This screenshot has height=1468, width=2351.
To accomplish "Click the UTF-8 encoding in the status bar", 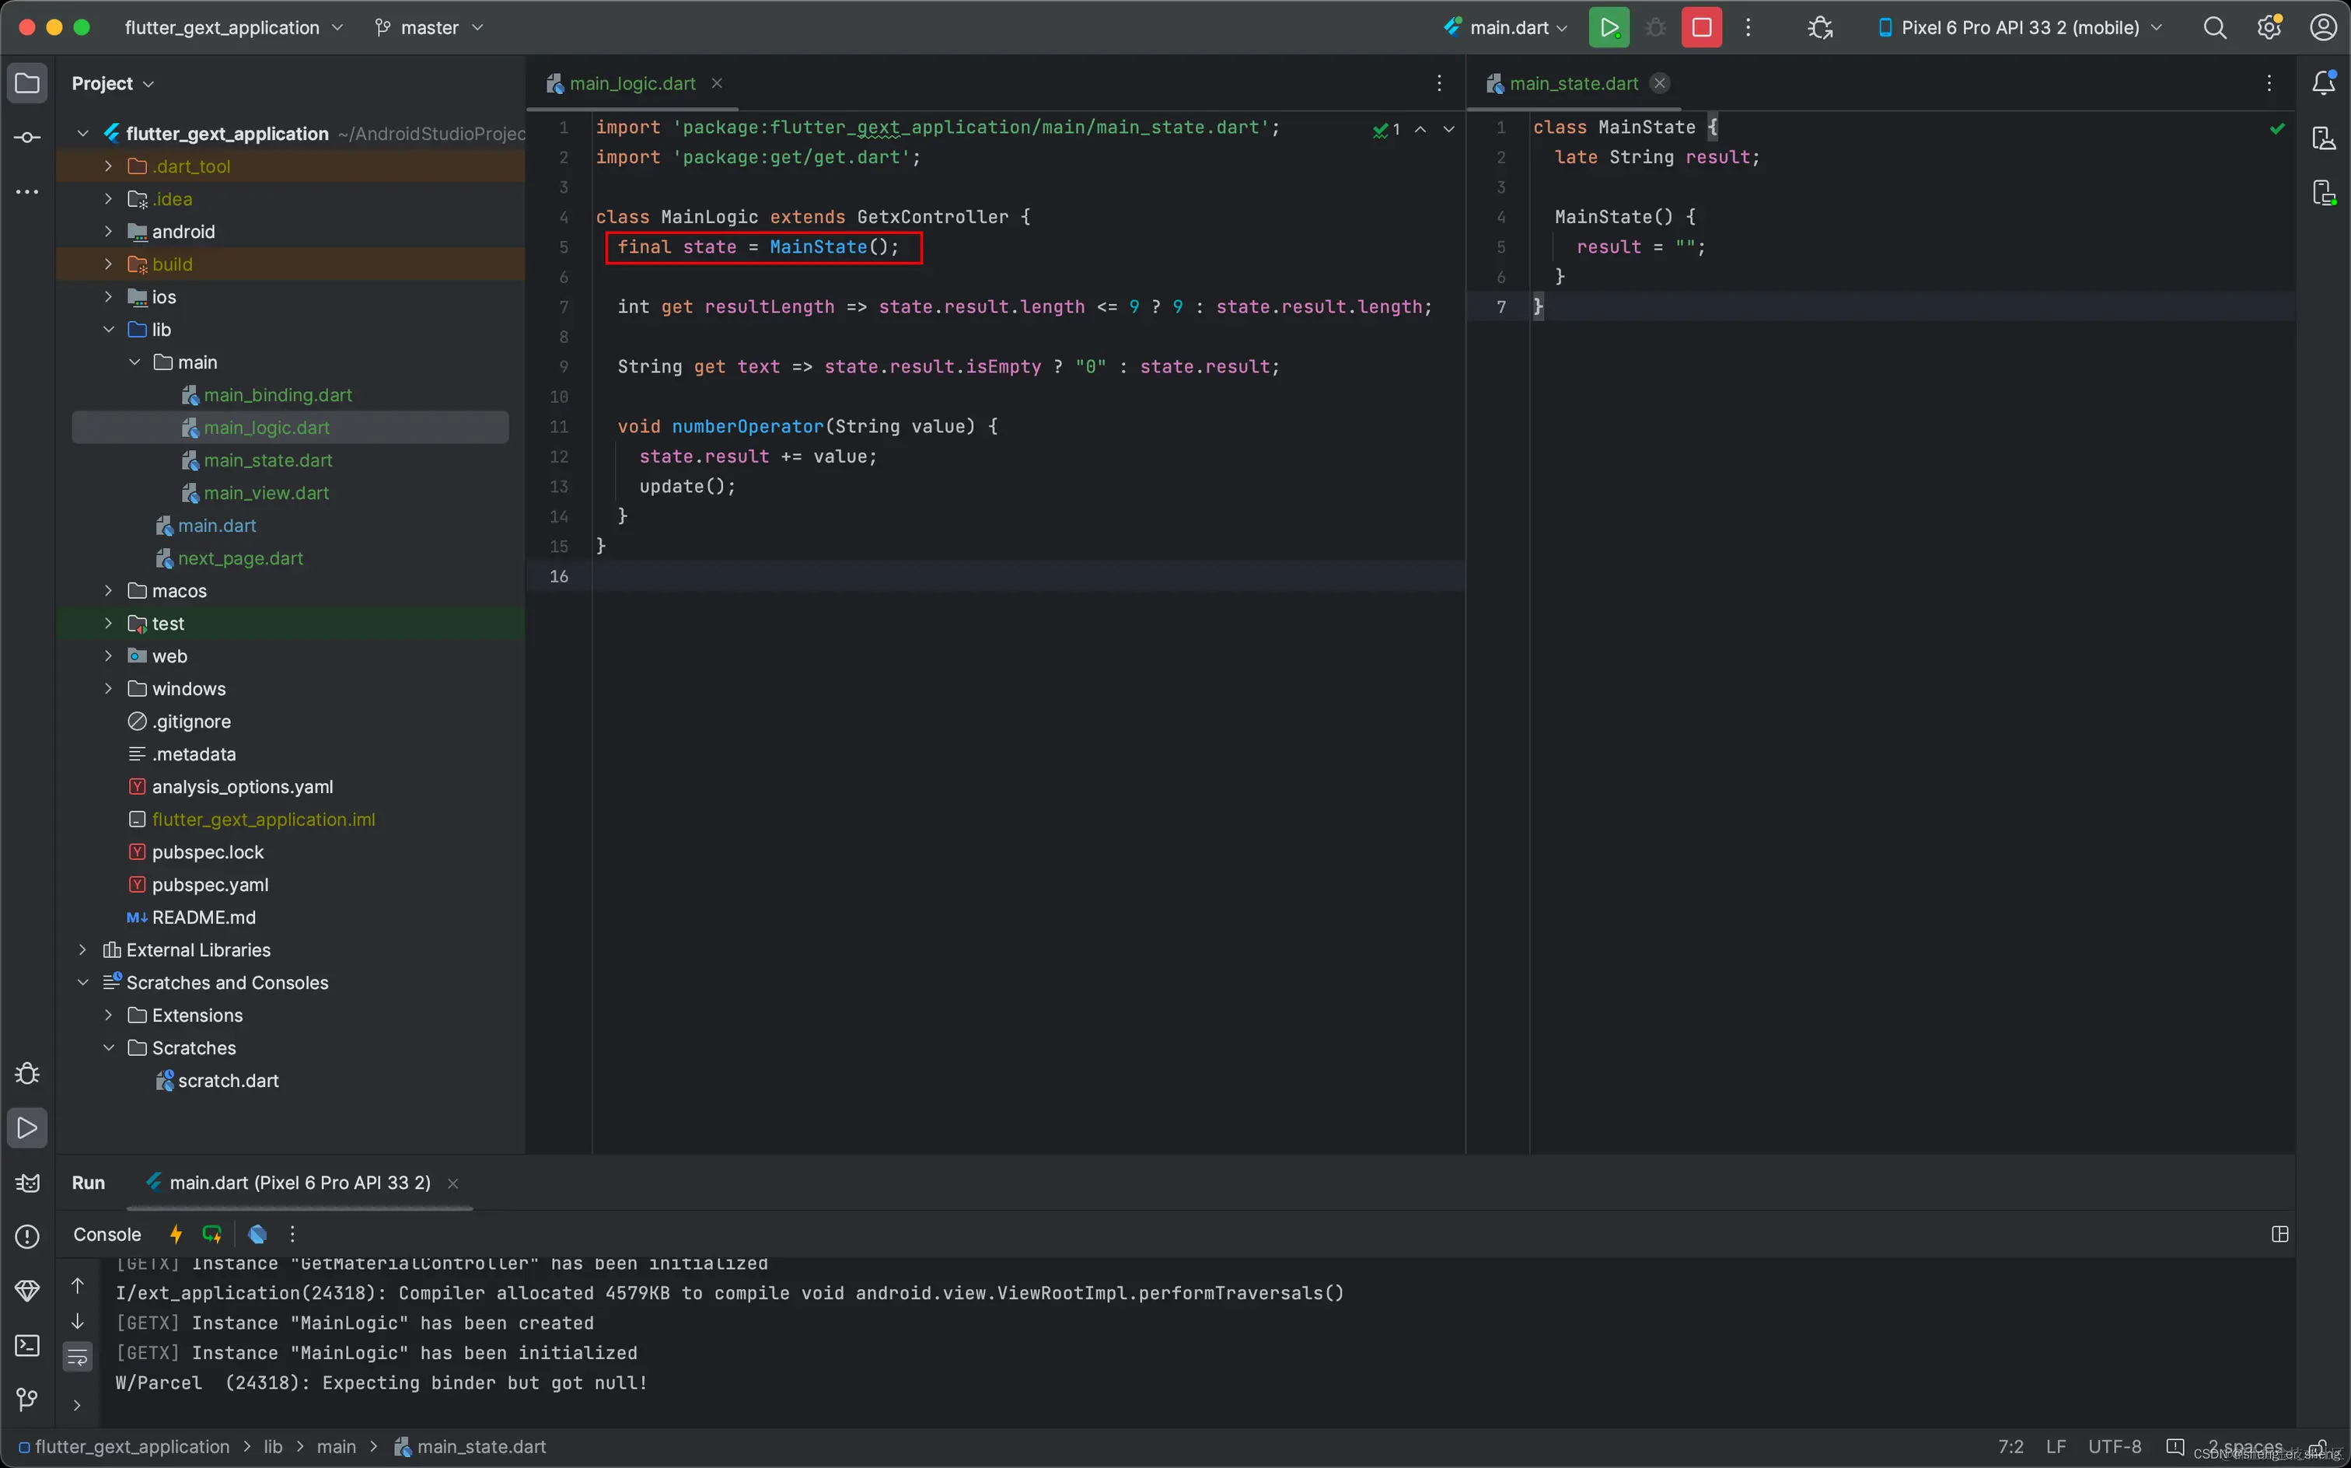I will pos(2114,1447).
